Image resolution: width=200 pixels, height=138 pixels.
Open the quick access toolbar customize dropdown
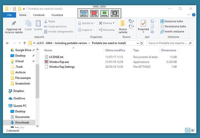click(x=24, y=9)
